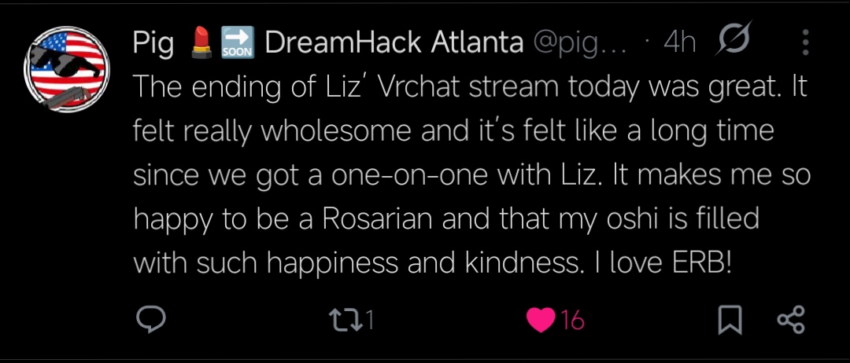
Task: Reply using the speech bubble icon
Action: coord(150,320)
